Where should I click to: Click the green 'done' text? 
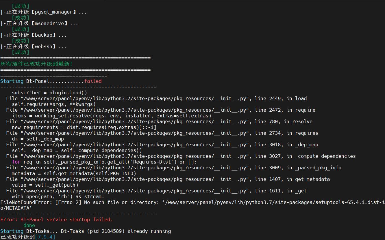pos(29,225)
